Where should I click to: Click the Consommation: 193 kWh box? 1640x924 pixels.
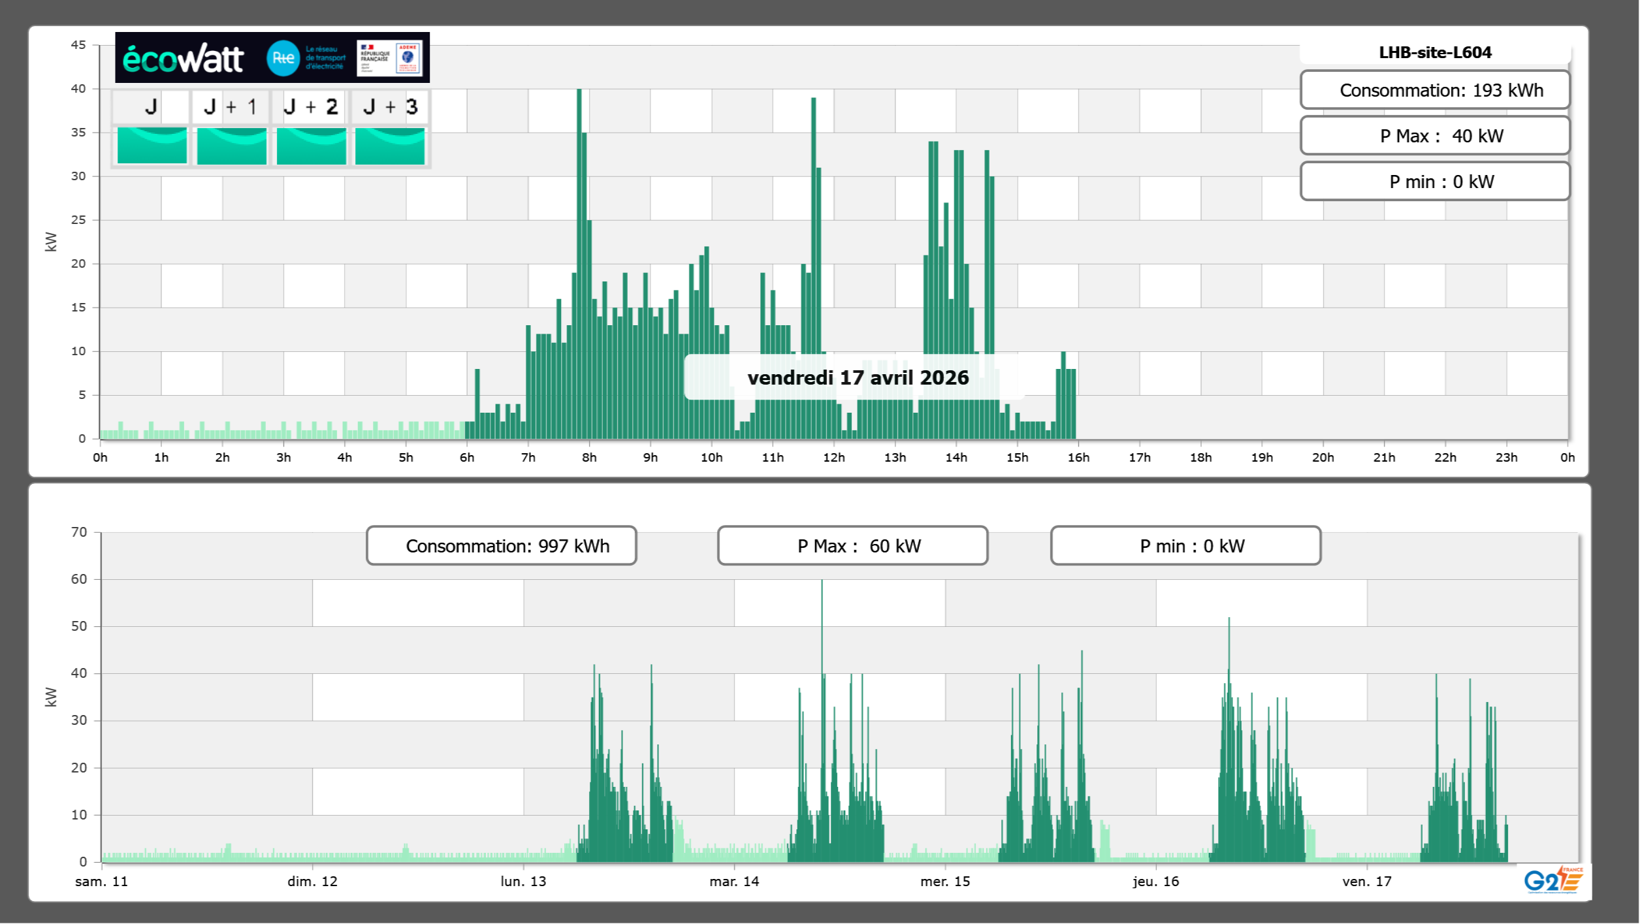[x=1435, y=90]
